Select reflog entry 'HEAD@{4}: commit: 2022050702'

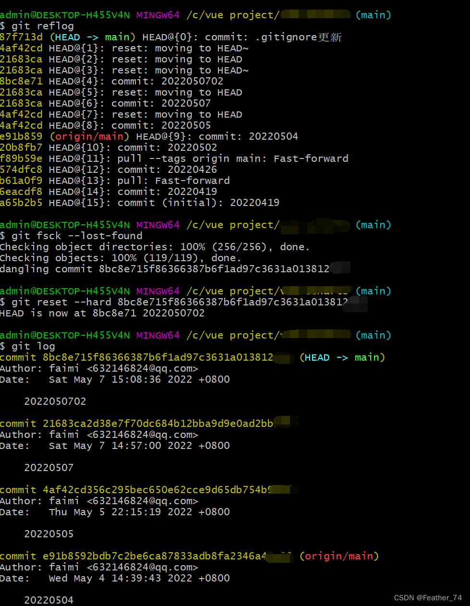[112, 81]
